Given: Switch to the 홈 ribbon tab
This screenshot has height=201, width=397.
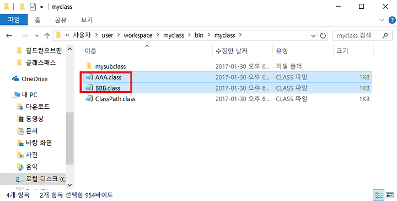Looking at the screenshot, I should [37, 20].
